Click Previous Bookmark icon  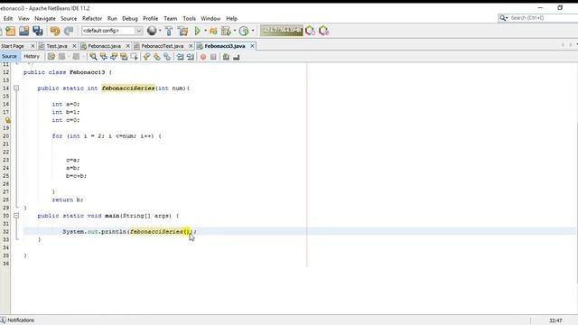point(146,57)
